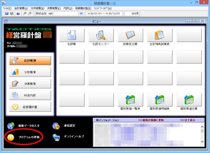Click information panel scroll down arrow

click(x=202, y=142)
